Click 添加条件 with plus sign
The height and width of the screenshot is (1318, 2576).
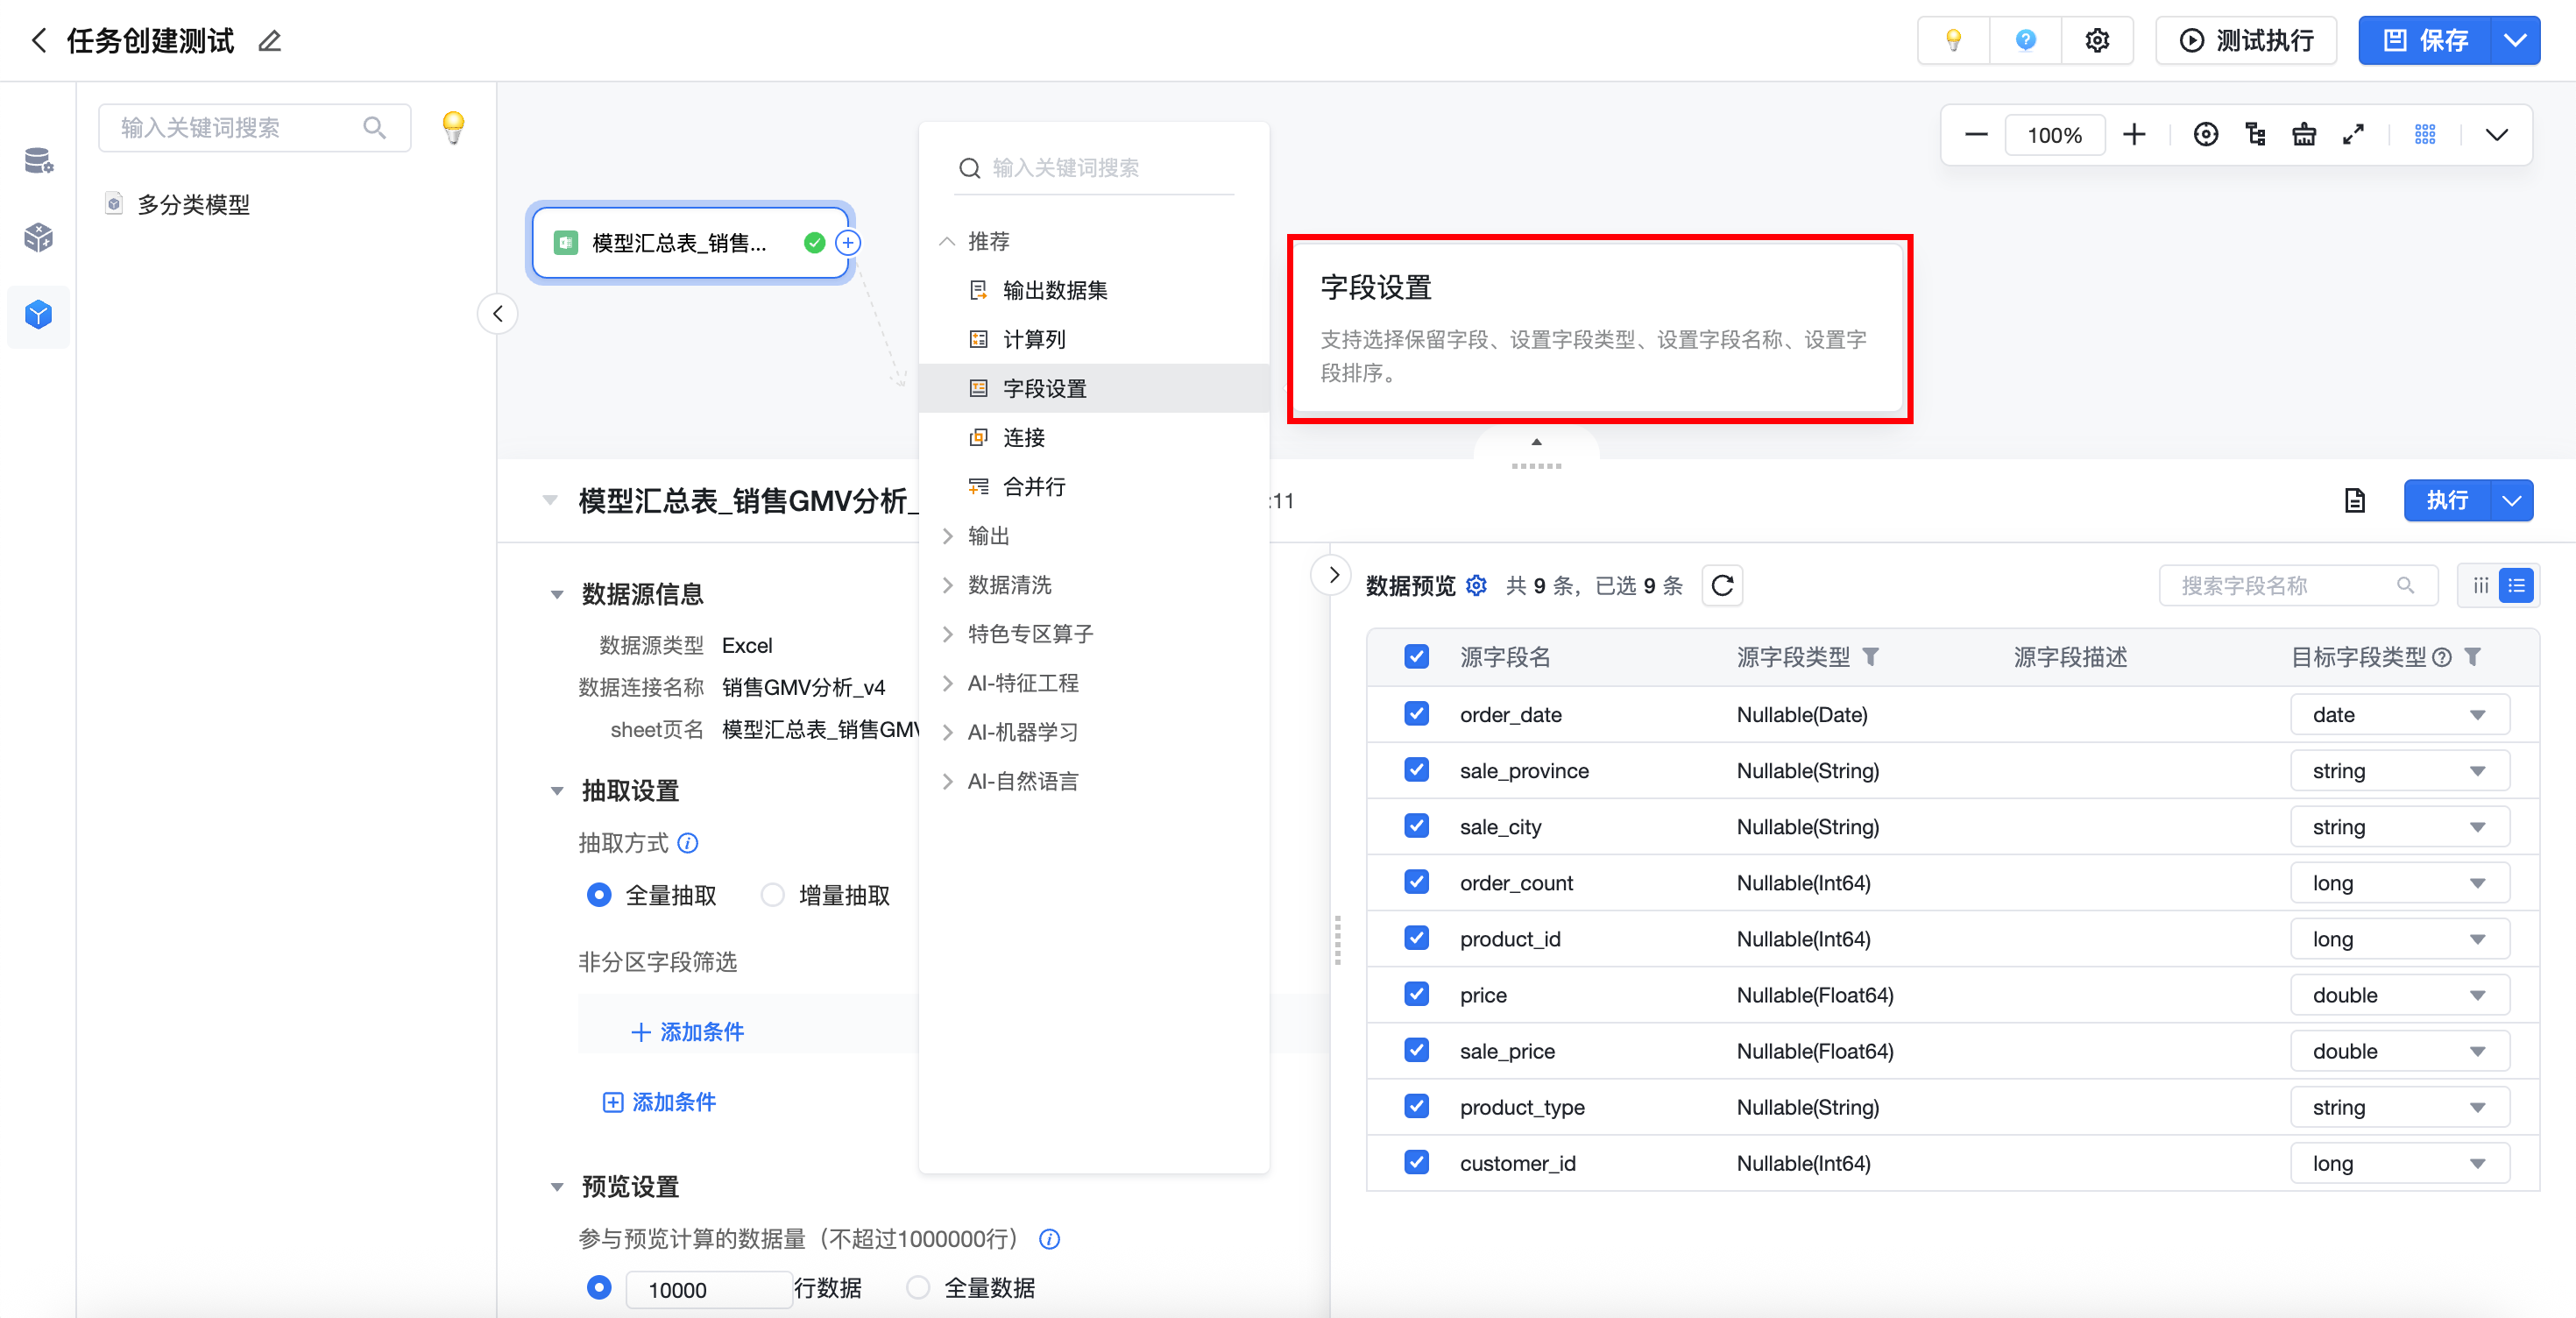click(x=687, y=1032)
